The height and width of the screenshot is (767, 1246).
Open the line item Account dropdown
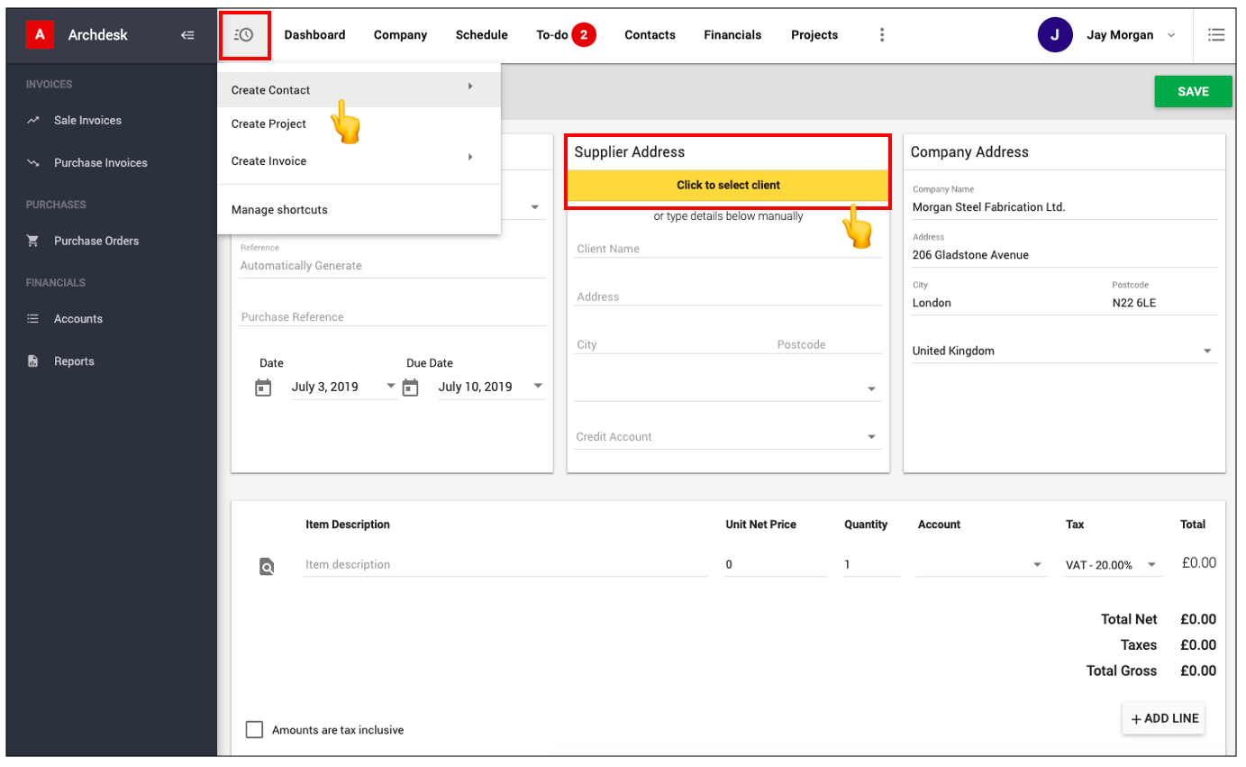point(982,565)
